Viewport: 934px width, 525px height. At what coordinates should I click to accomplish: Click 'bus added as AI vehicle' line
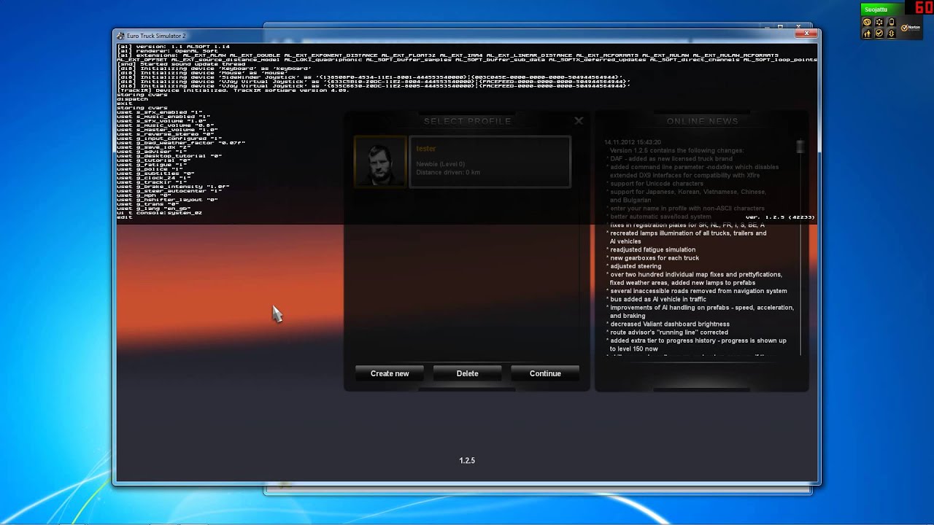[656, 299]
